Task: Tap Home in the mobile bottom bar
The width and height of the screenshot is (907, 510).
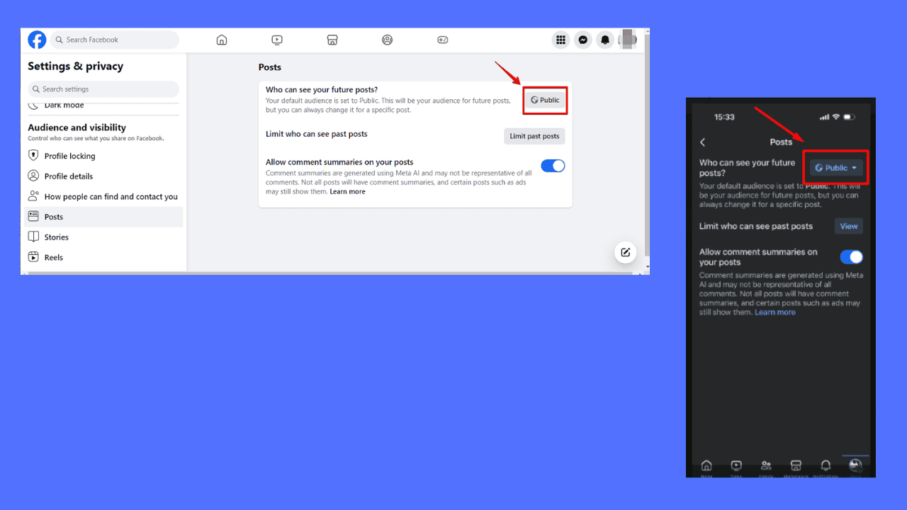Action: pyautogui.click(x=706, y=467)
